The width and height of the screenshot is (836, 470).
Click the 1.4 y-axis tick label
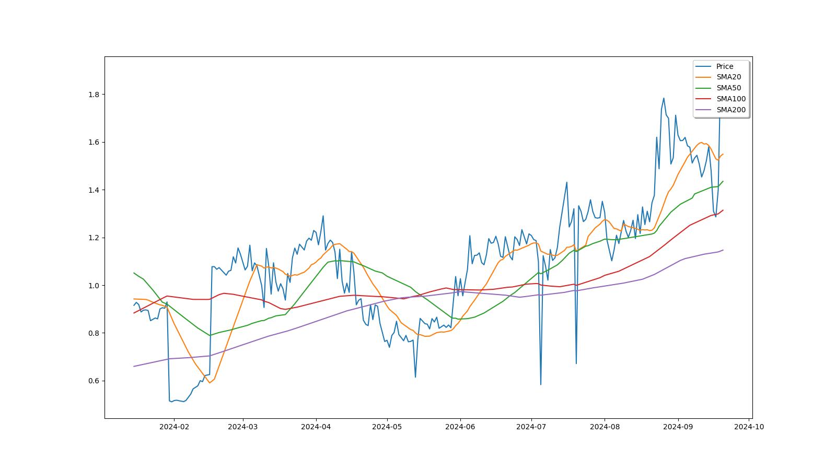[94, 190]
